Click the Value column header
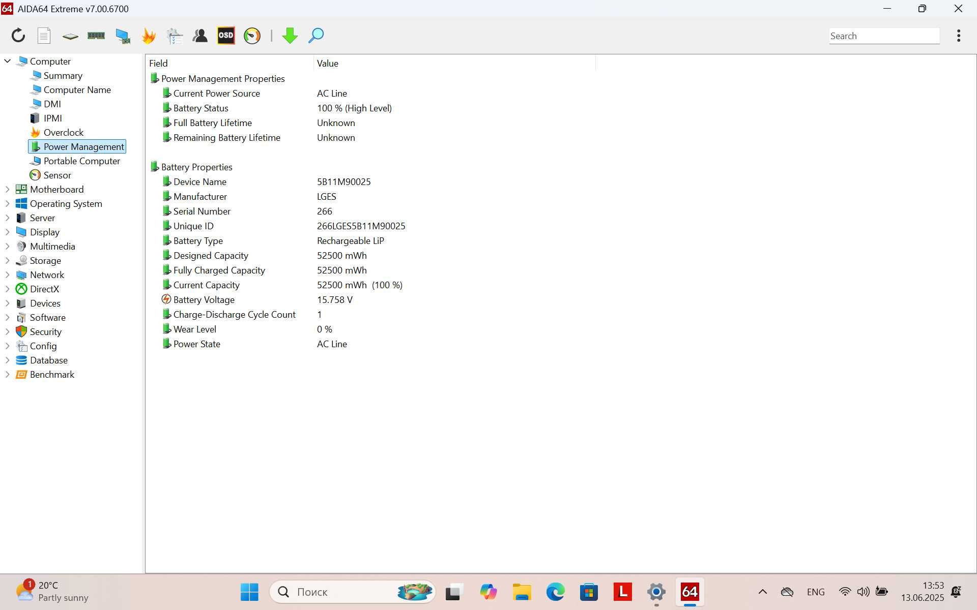The width and height of the screenshot is (977, 610). pos(454,63)
